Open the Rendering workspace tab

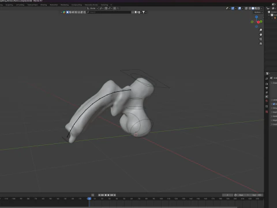coord(65,5)
